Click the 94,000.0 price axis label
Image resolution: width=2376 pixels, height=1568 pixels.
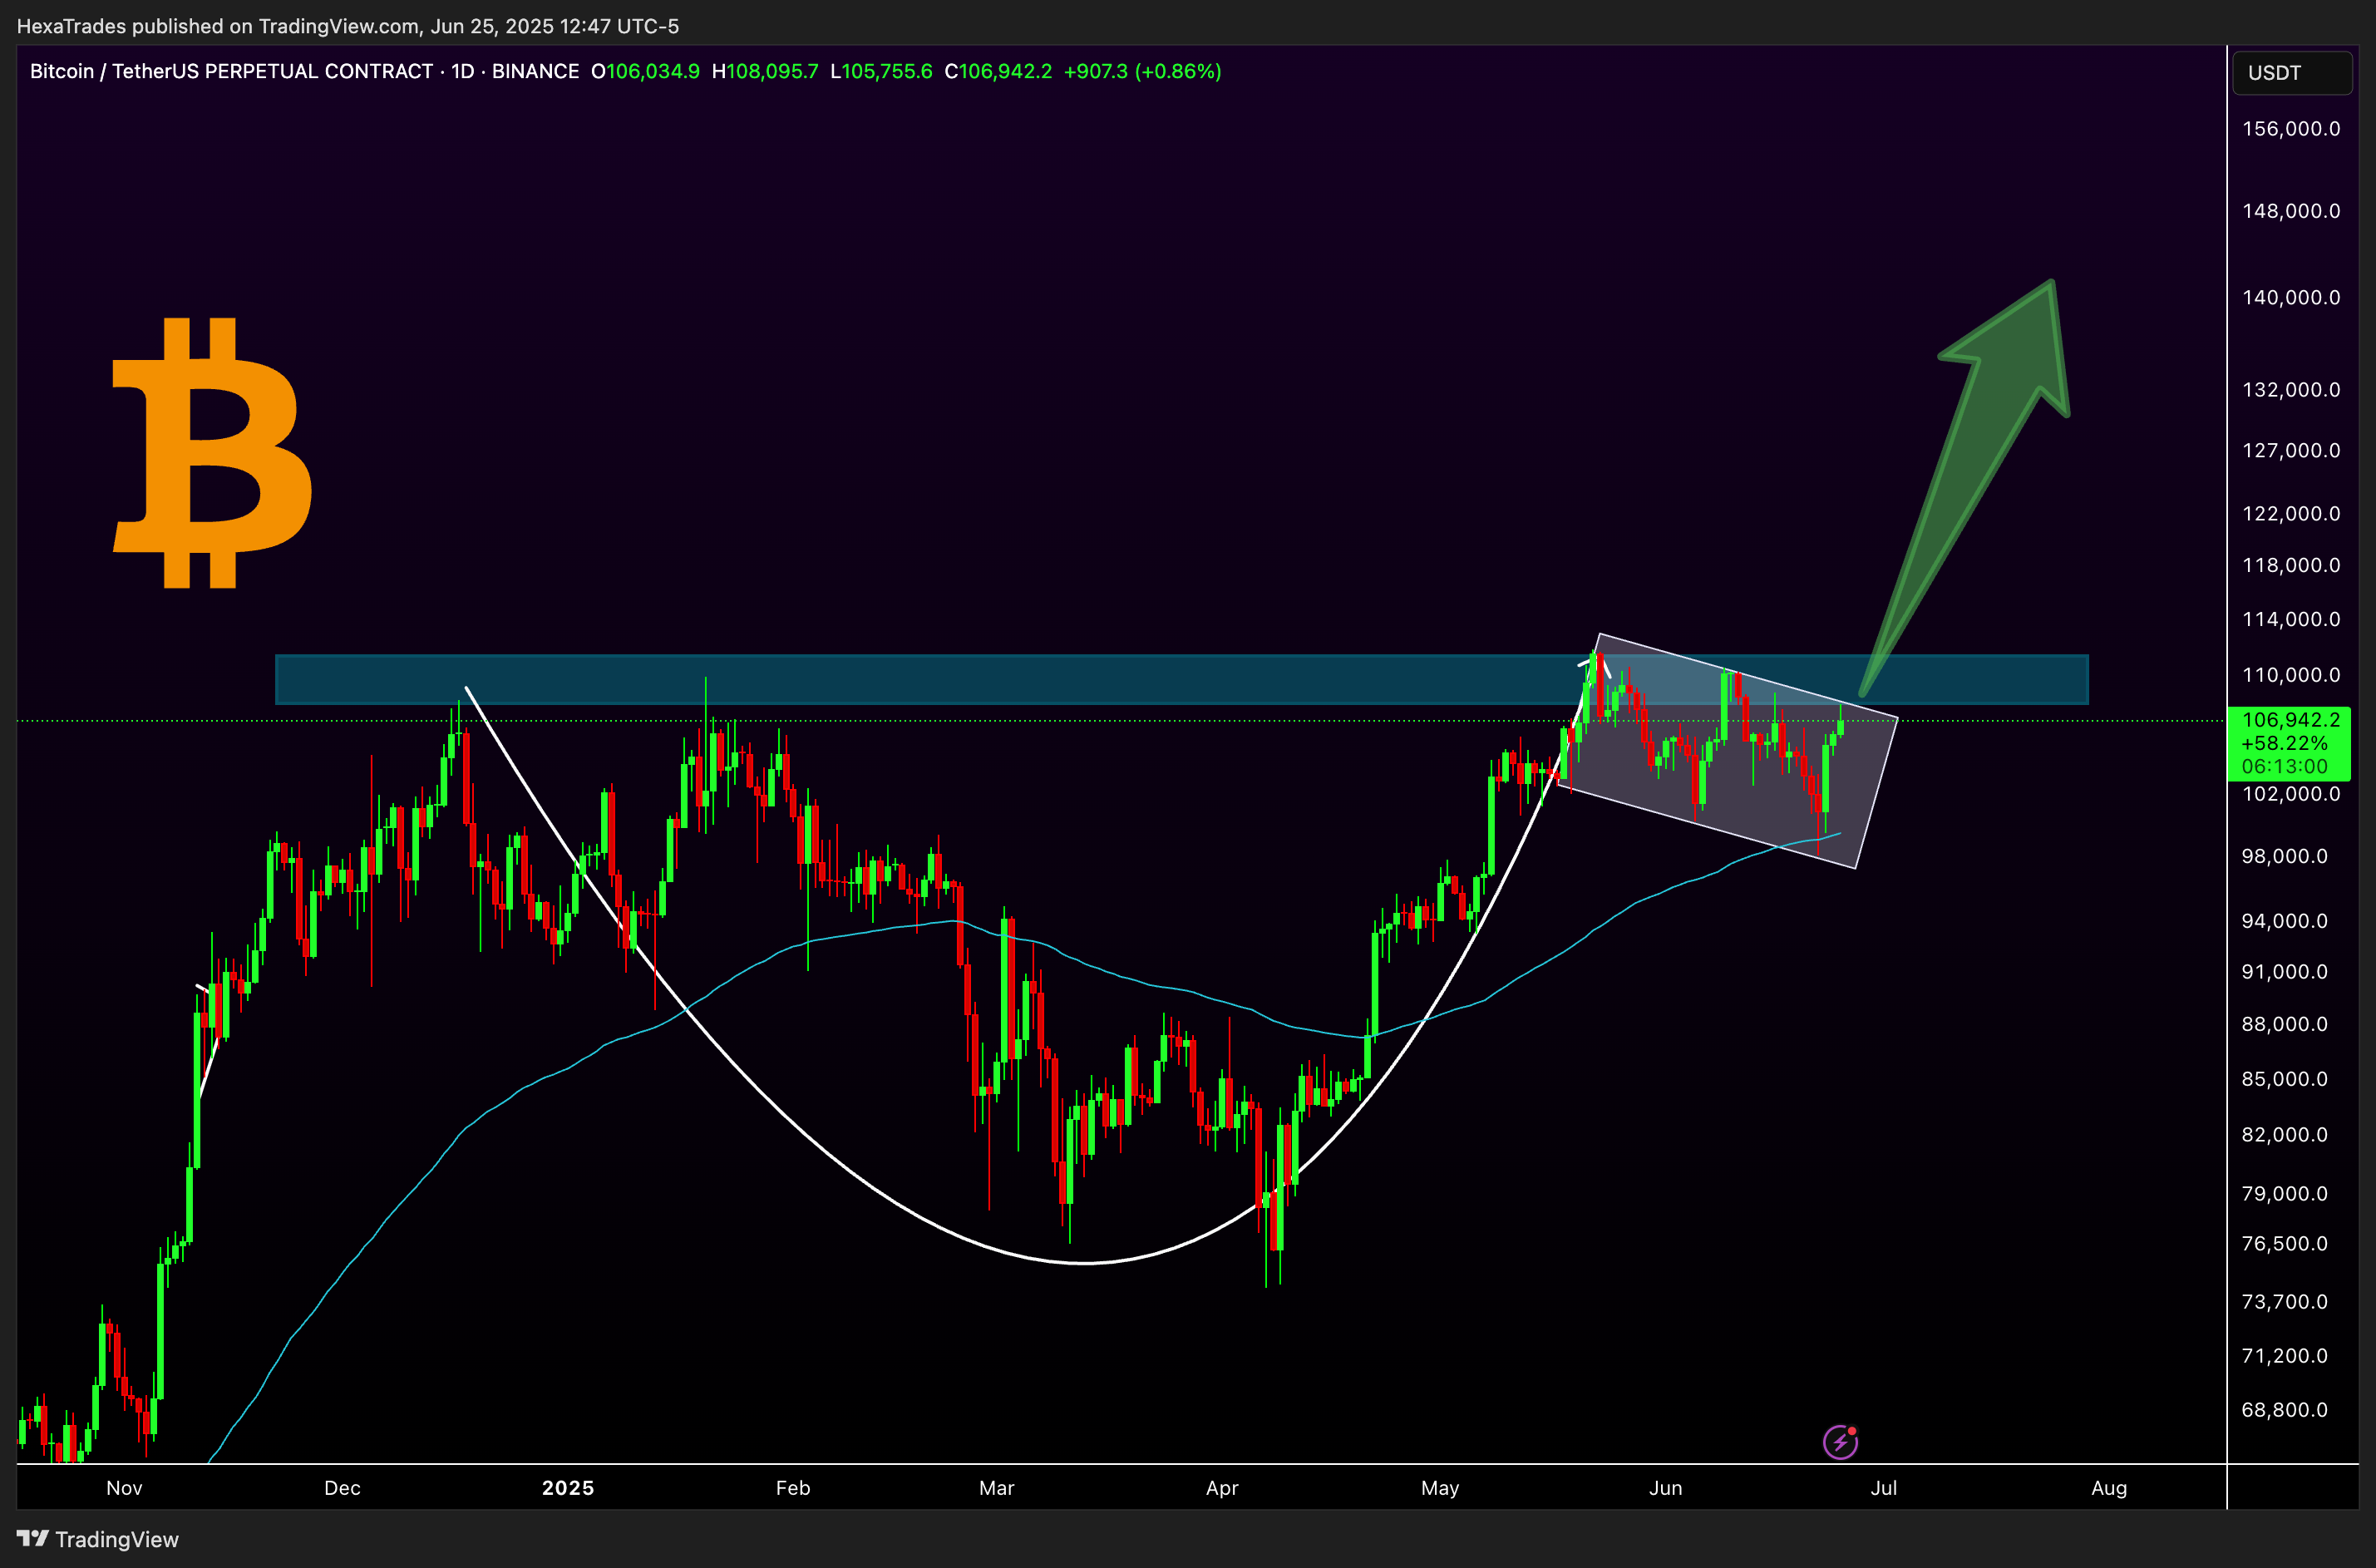tap(2284, 921)
